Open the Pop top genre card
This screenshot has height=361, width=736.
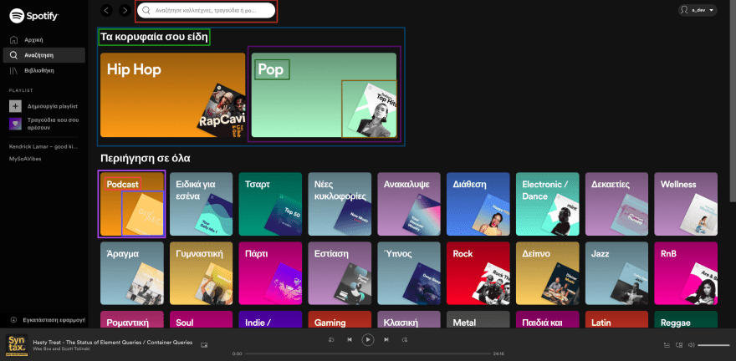[x=324, y=95]
